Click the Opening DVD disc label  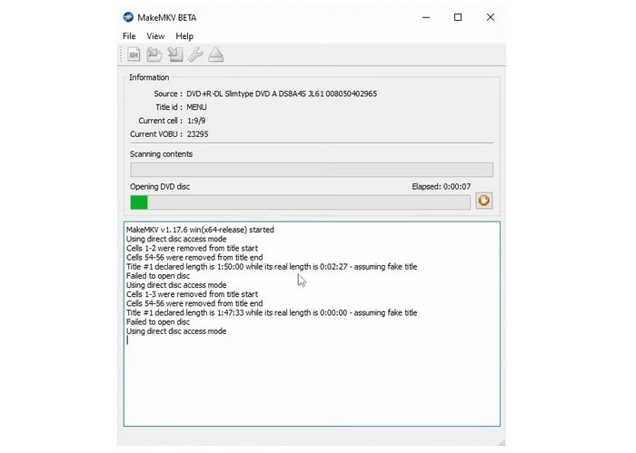pos(160,186)
